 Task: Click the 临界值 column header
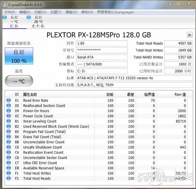pyautogui.click(x=146, y=94)
